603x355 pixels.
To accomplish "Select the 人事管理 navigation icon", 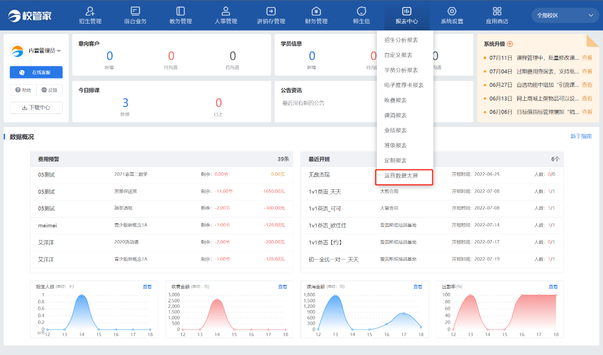I will click(226, 11).
